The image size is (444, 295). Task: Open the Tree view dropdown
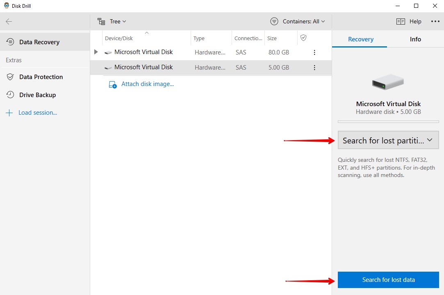pos(112,22)
